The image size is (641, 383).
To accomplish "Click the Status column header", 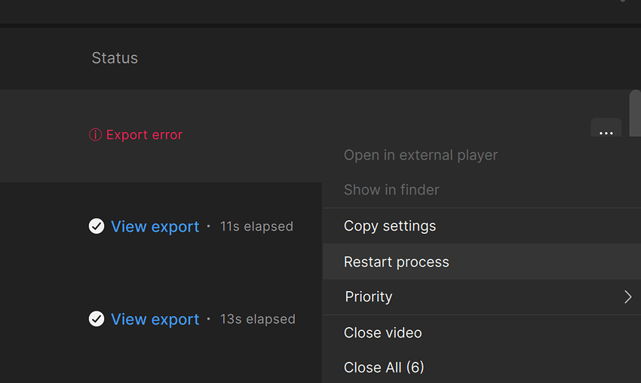I will click(115, 58).
